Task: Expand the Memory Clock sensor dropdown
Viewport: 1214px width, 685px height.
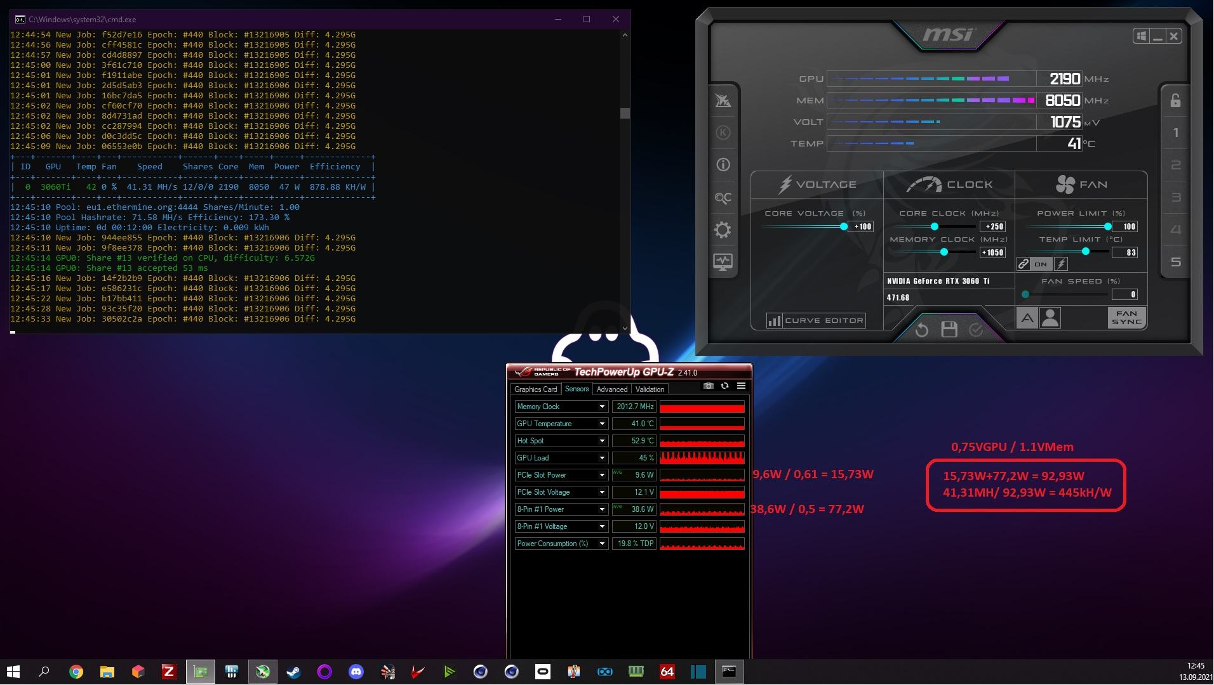Action: pyautogui.click(x=602, y=407)
